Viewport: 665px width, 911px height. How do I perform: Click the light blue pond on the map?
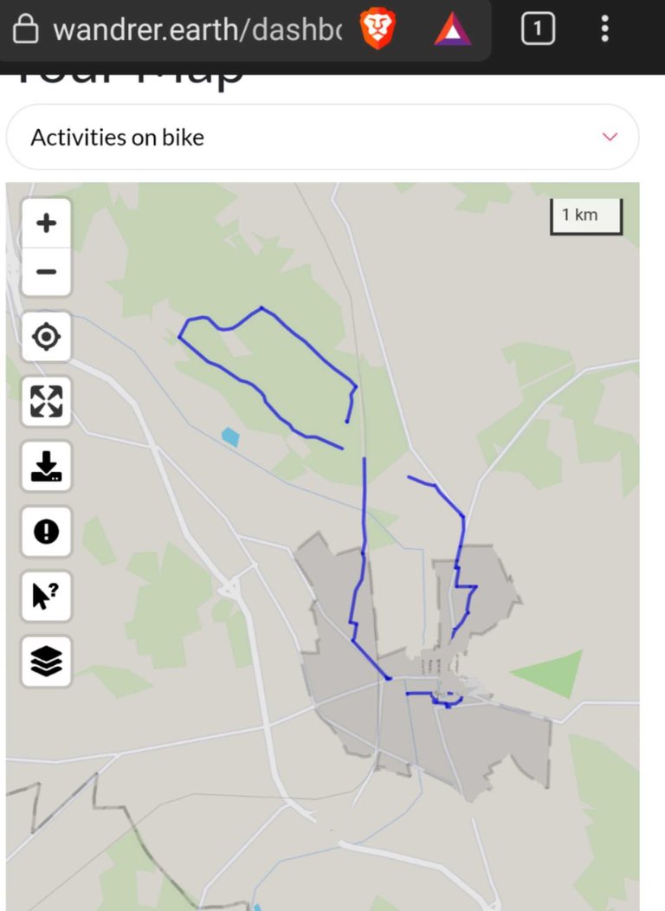(x=230, y=436)
